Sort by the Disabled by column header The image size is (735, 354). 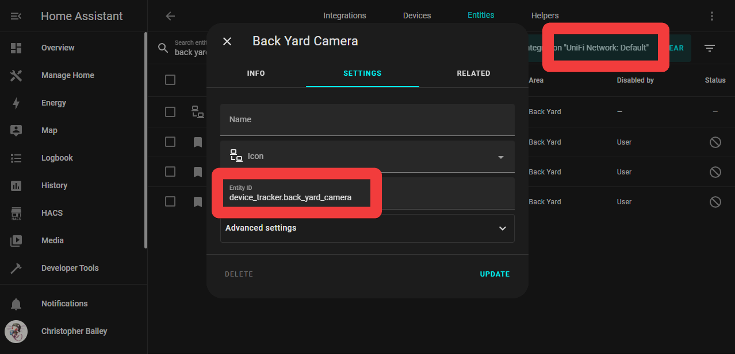click(635, 80)
